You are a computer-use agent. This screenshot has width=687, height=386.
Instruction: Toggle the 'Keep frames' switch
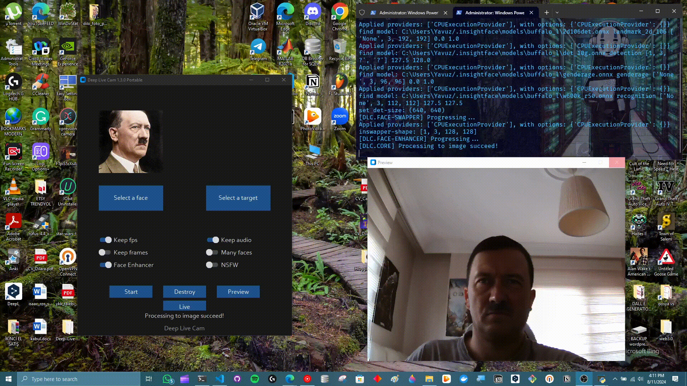104,252
